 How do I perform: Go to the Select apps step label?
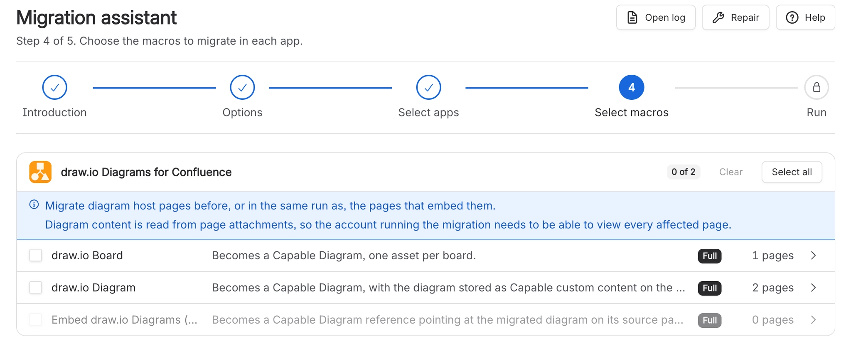[x=428, y=113]
